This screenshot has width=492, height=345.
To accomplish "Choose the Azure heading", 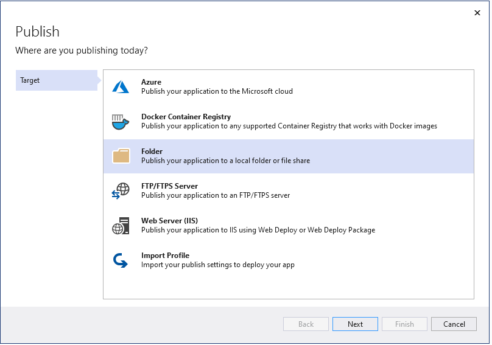I will point(151,82).
